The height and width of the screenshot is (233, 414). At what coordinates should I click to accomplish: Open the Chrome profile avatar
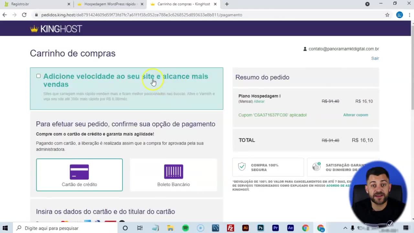(x=399, y=15)
